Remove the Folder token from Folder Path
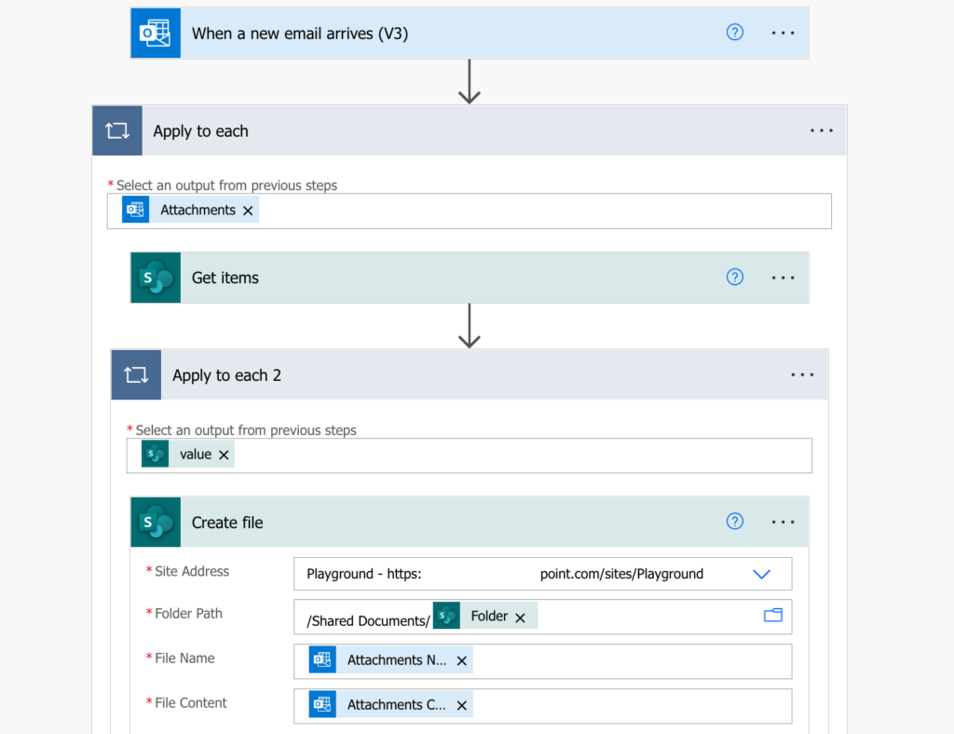Viewport: 954px width, 734px height. 520,618
